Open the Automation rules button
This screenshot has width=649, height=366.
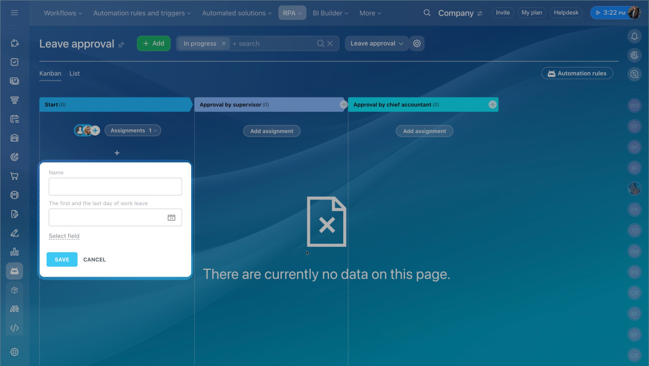[x=577, y=74]
